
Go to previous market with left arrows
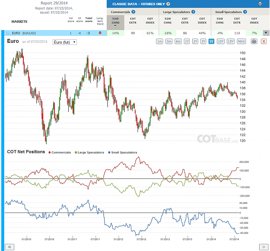coord(10,247)
